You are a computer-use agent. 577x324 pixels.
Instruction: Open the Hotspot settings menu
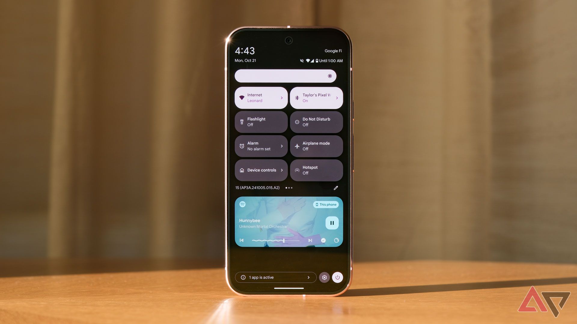click(x=317, y=170)
